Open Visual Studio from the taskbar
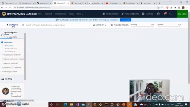This screenshot has width=190, height=107. pos(77,104)
